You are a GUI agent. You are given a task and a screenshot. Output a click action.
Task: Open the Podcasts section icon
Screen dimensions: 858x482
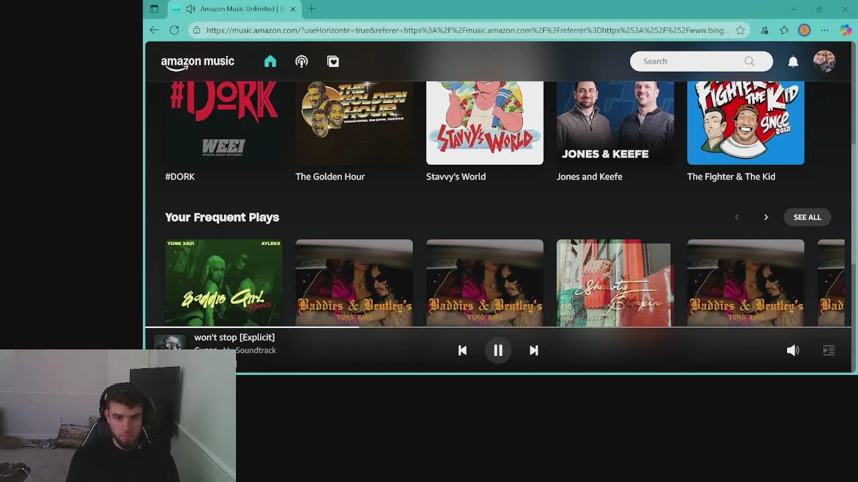302,62
